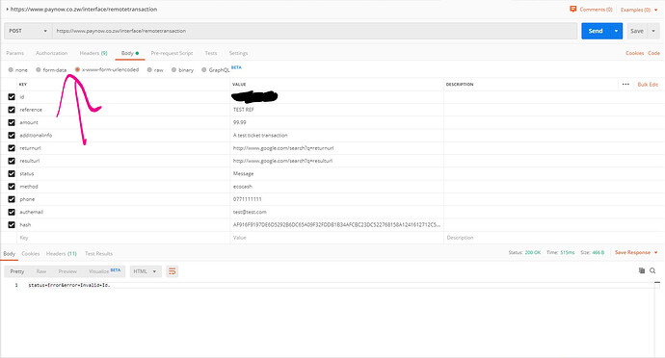Viewport: 665px width, 358px height.
Task: Switch response view to Pretty
Action: coord(17,271)
